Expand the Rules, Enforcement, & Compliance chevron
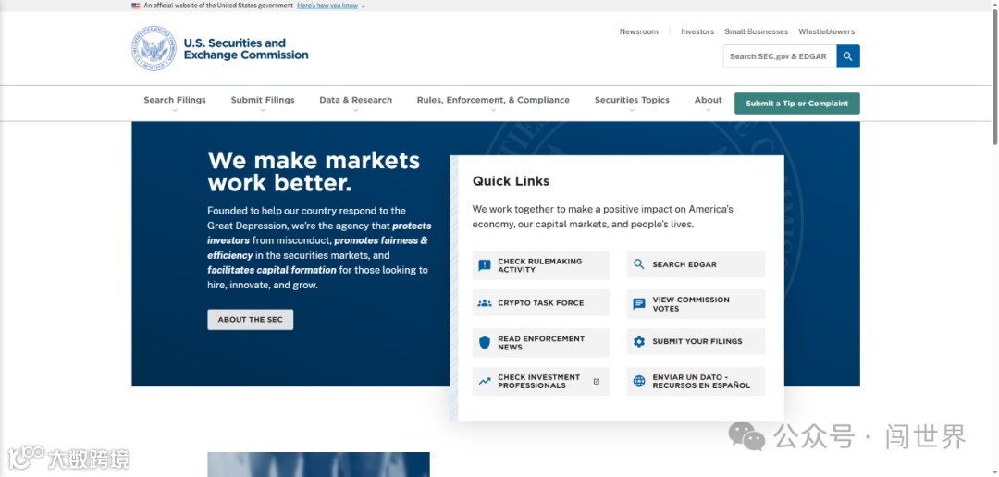999x477 pixels. coord(493,110)
